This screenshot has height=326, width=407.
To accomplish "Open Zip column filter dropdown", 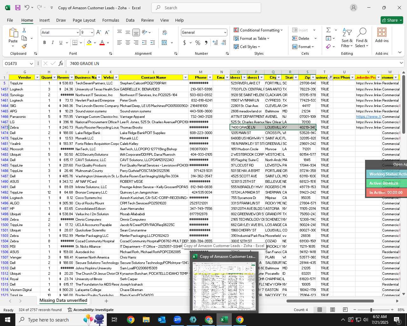I will point(313,77).
